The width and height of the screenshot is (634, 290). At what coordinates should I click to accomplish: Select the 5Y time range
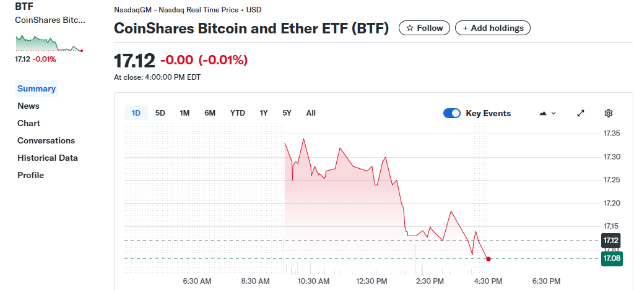pos(287,113)
